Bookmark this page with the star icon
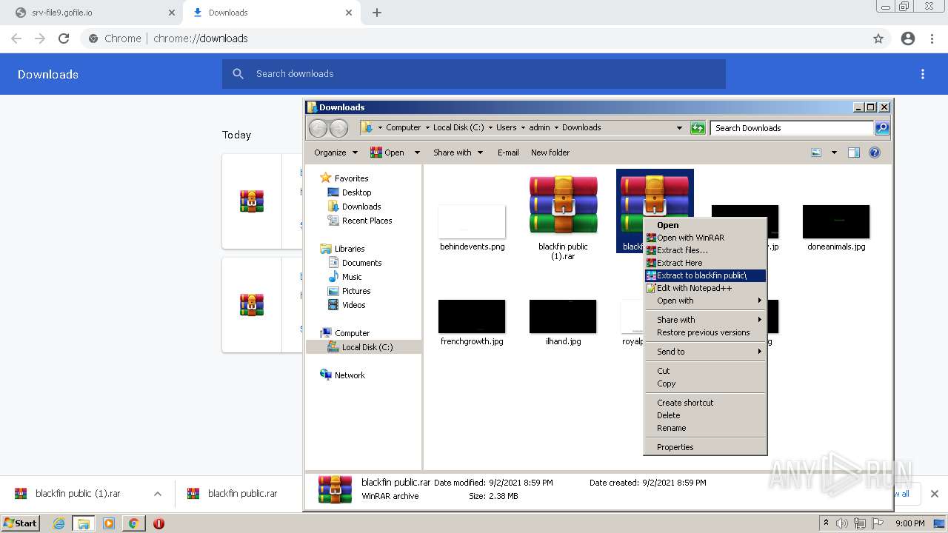The image size is (948, 533). coord(878,38)
